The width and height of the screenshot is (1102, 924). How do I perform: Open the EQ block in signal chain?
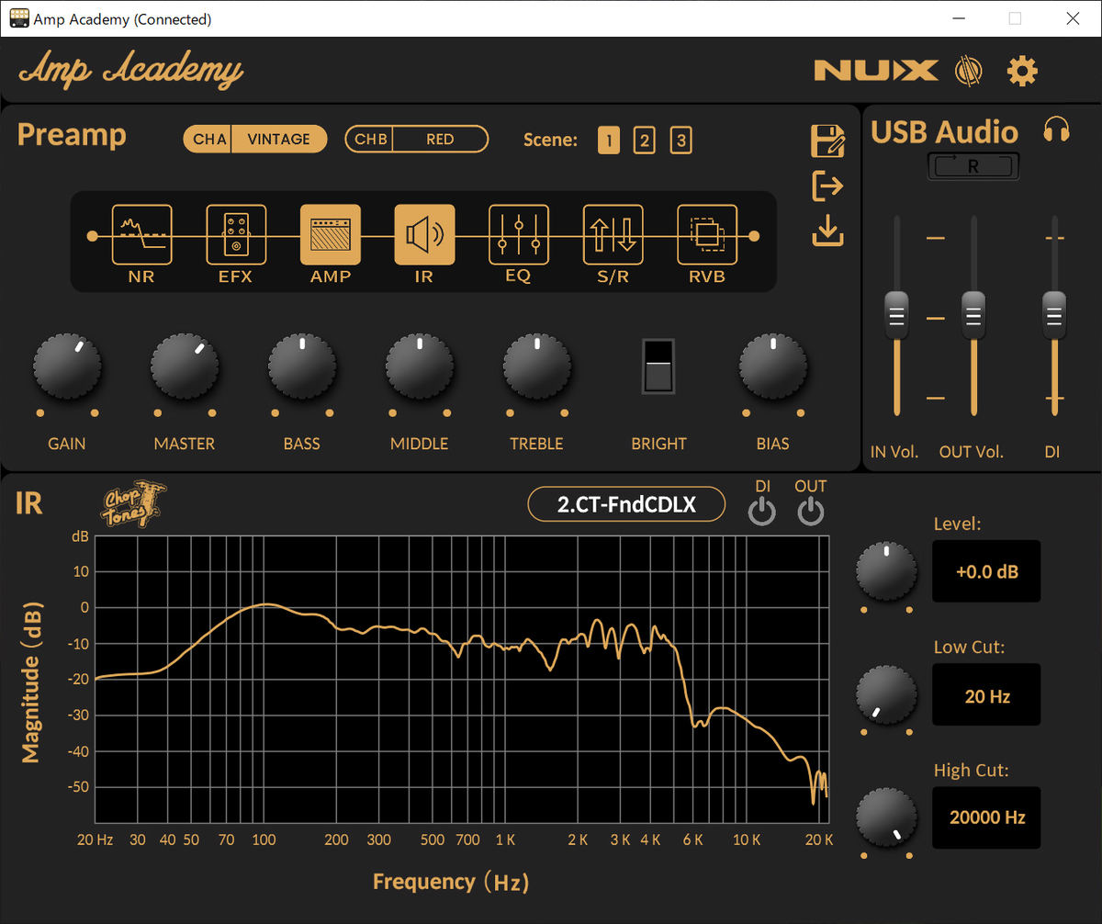519,235
